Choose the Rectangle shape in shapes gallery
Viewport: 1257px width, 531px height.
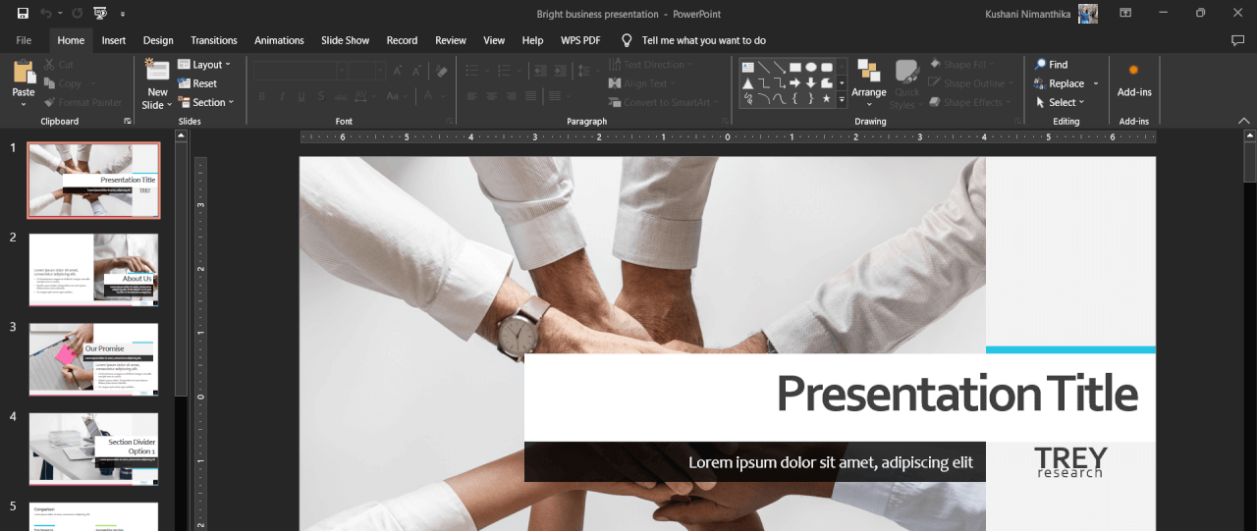click(795, 67)
